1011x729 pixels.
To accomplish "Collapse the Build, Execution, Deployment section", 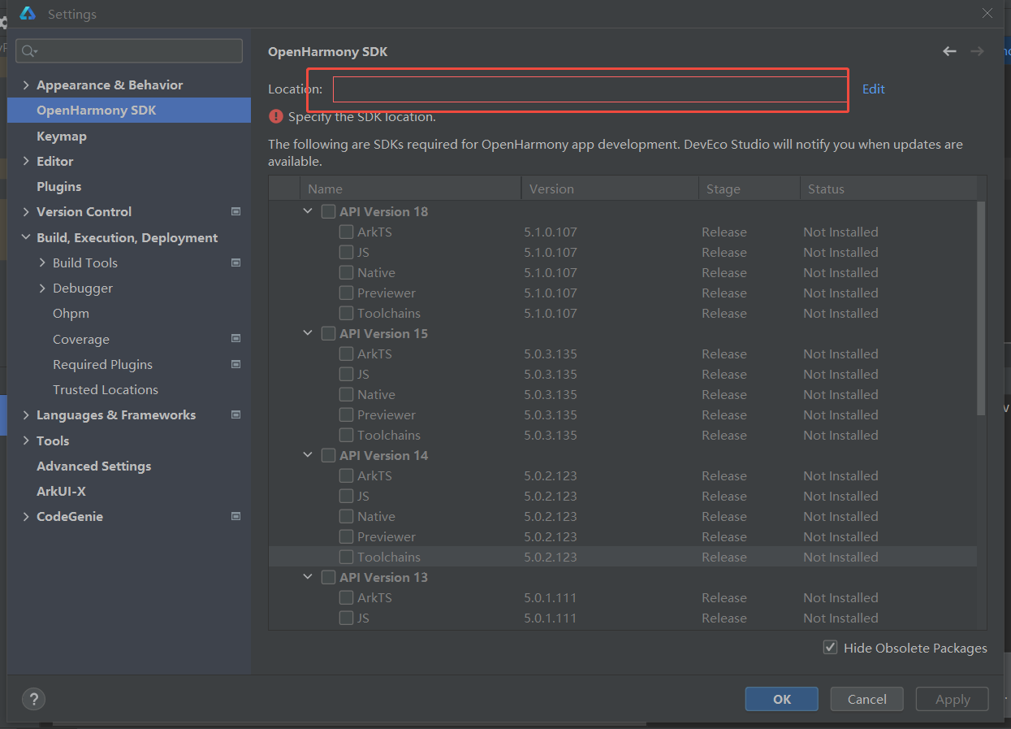I will pyautogui.click(x=26, y=237).
